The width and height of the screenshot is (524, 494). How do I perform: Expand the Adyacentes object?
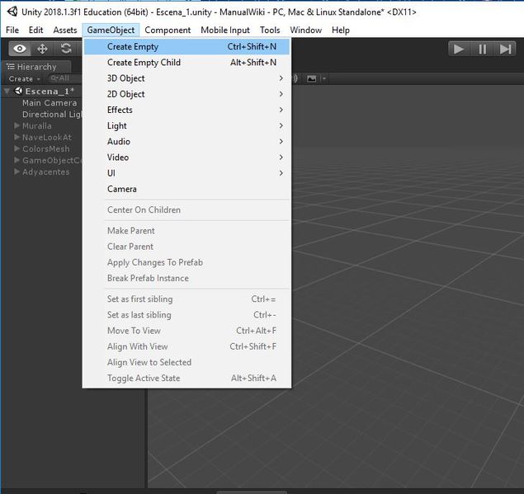[x=17, y=172]
